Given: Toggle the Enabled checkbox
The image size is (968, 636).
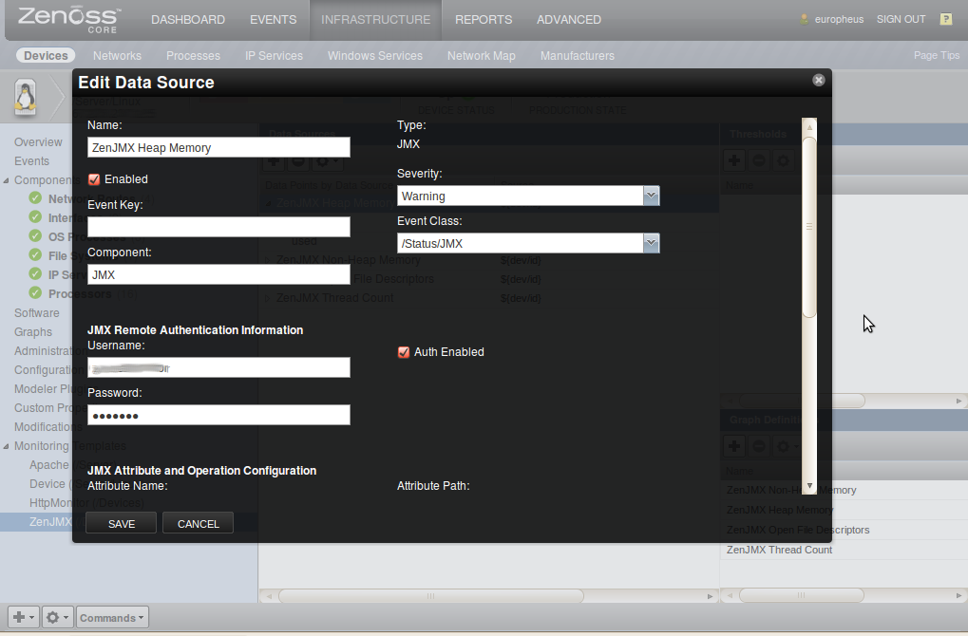Looking at the screenshot, I should tap(94, 179).
